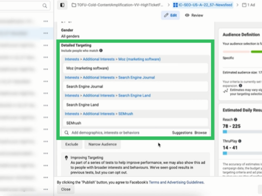
Task: Toggle the sidebar panel collapse icon
Action: (62, 5)
